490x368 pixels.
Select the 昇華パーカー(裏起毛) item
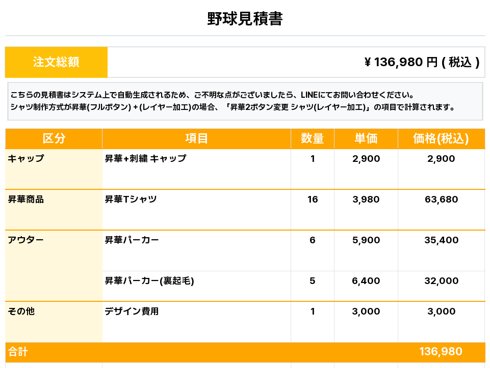[x=149, y=281]
